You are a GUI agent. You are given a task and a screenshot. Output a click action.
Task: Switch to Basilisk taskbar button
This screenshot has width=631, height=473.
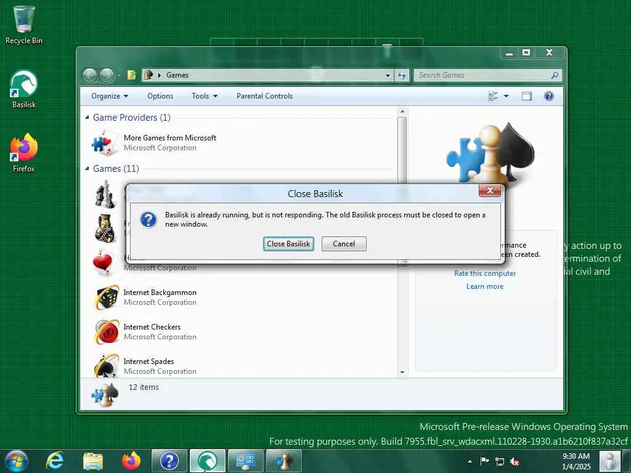pyautogui.click(x=208, y=461)
